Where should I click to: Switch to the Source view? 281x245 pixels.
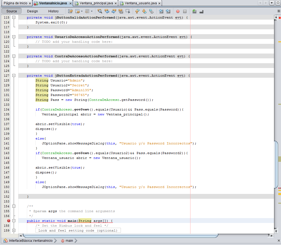[12, 11]
